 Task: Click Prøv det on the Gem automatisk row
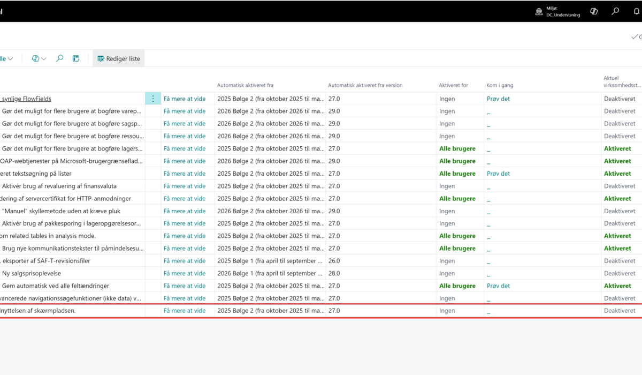point(498,286)
